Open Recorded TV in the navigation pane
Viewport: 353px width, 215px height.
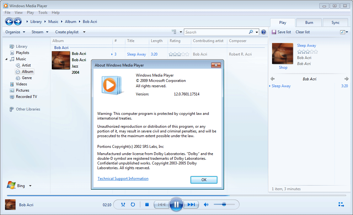[x=26, y=97]
